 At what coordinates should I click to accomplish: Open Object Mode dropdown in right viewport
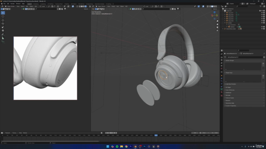(101, 7)
